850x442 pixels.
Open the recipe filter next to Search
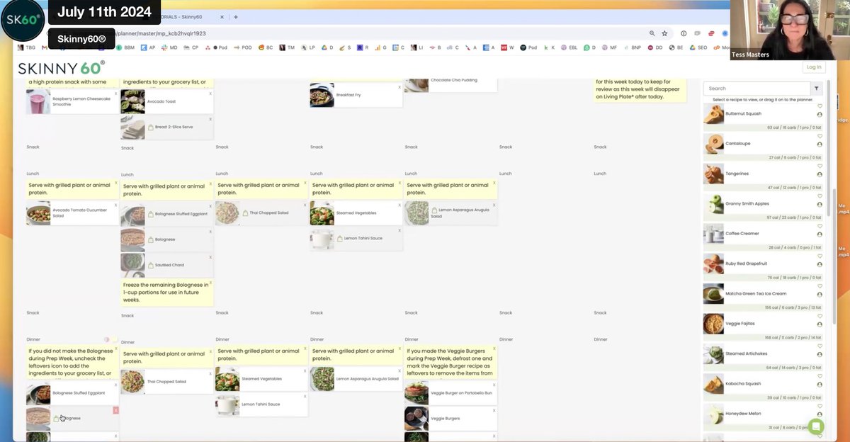pos(817,89)
